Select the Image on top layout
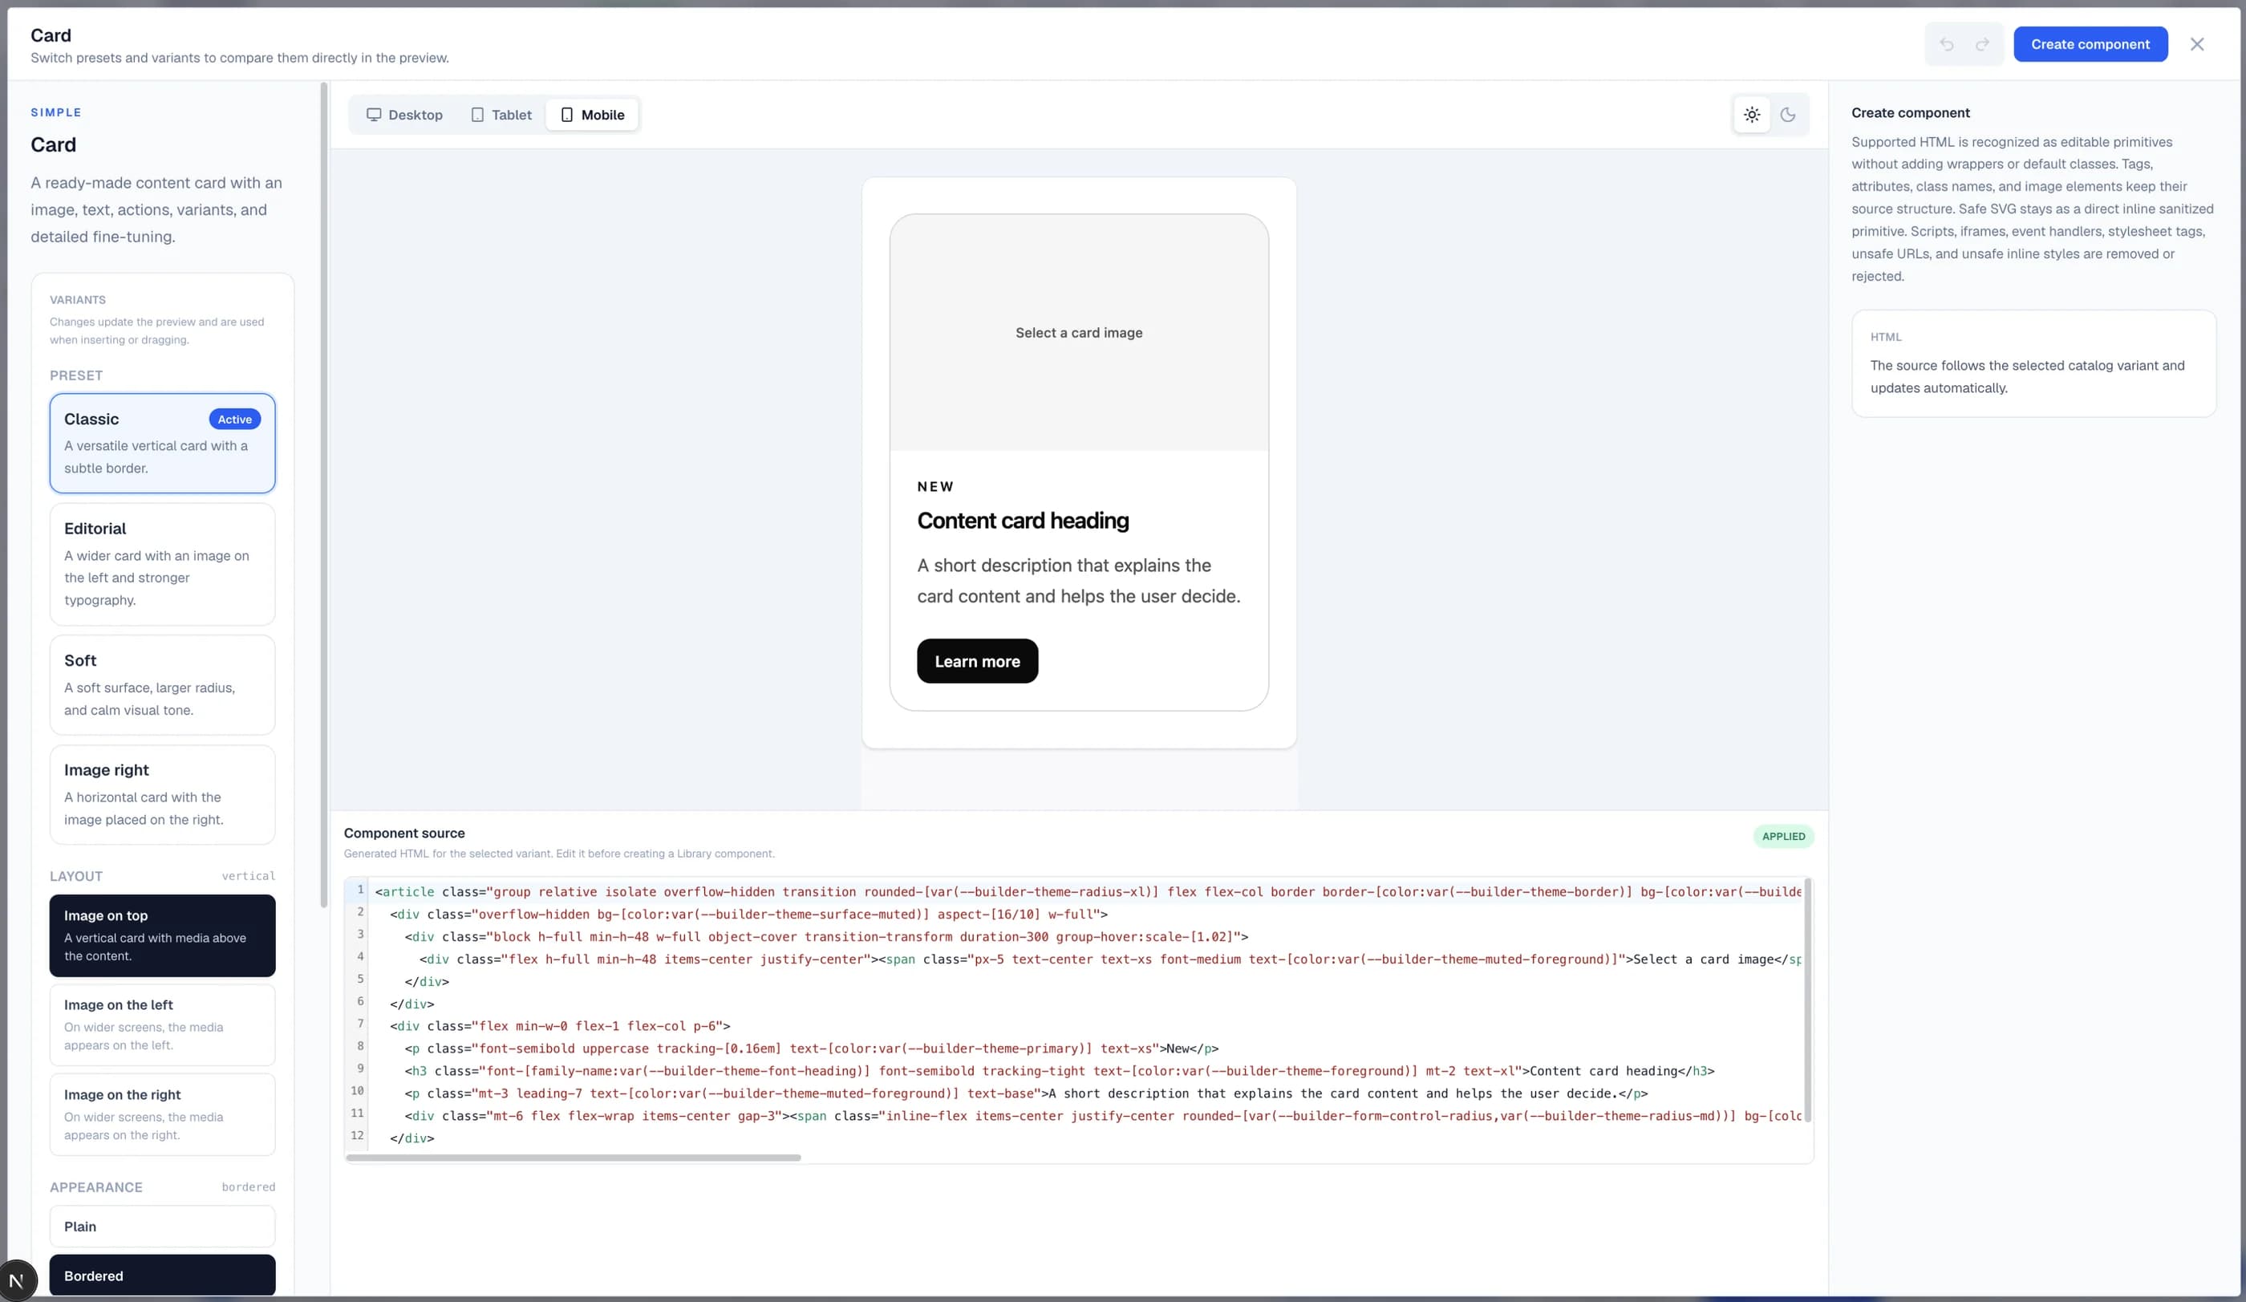Viewport: 2246px width, 1302px height. pos(162,935)
